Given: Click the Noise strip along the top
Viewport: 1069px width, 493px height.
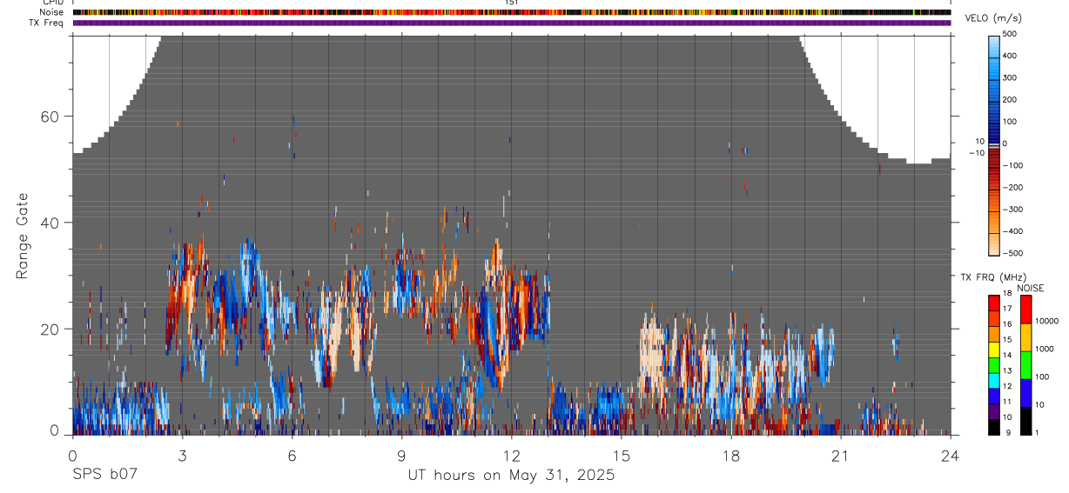Looking at the screenshot, I should coord(512,12).
